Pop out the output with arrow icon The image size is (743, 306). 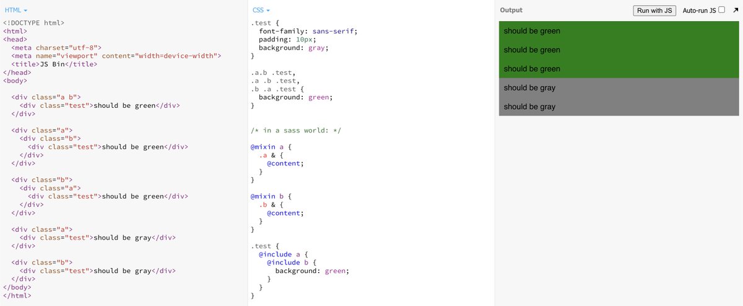[x=734, y=11]
